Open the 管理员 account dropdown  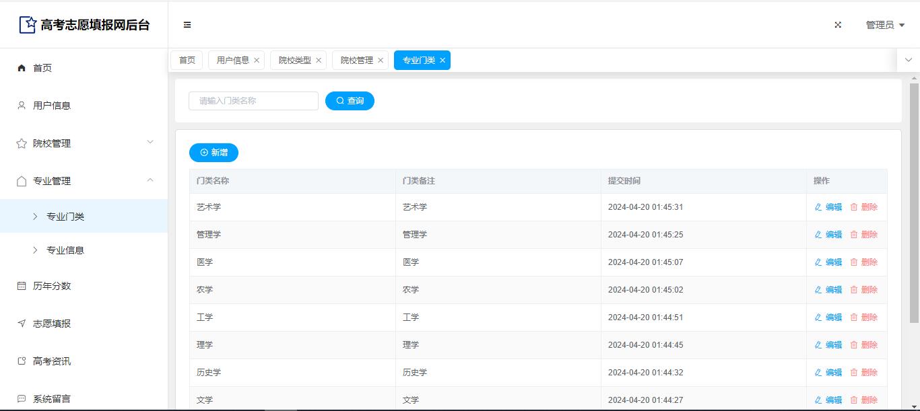(885, 25)
